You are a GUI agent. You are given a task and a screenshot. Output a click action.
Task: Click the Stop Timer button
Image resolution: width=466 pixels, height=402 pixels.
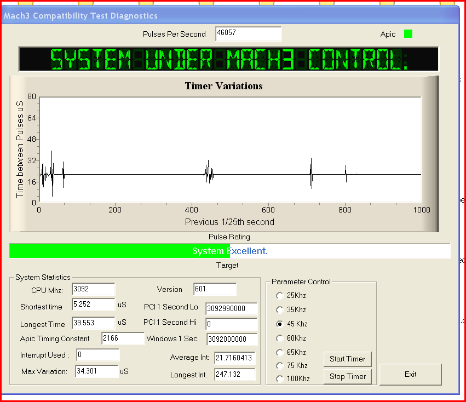347,376
